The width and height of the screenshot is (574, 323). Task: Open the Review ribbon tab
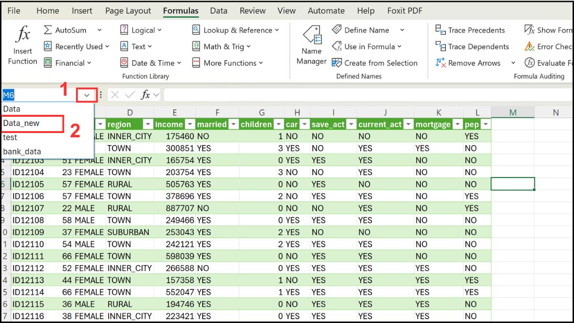(253, 11)
